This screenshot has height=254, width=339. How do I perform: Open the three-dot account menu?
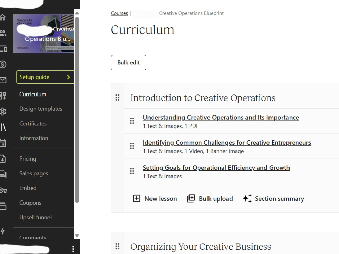coord(73,249)
